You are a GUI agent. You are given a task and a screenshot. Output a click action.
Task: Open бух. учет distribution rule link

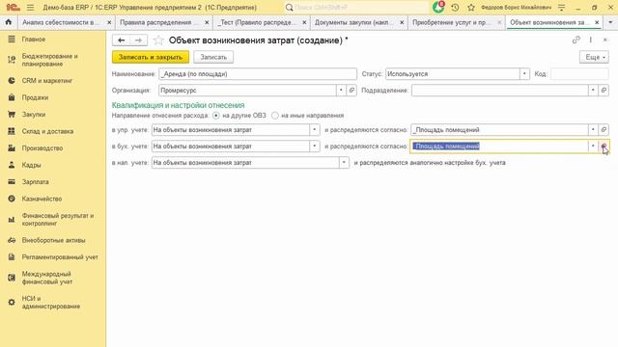coord(604,147)
